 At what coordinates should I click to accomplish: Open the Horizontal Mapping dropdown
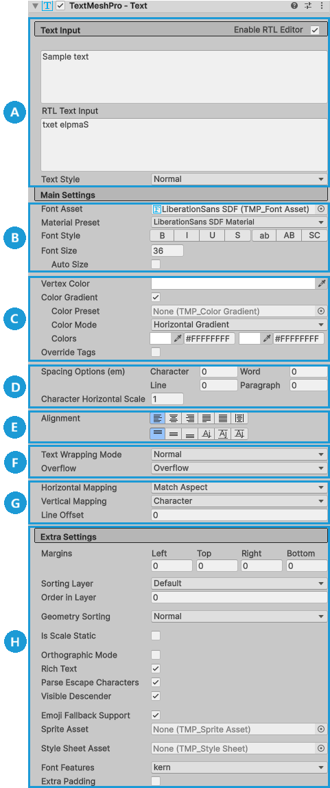click(239, 487)
